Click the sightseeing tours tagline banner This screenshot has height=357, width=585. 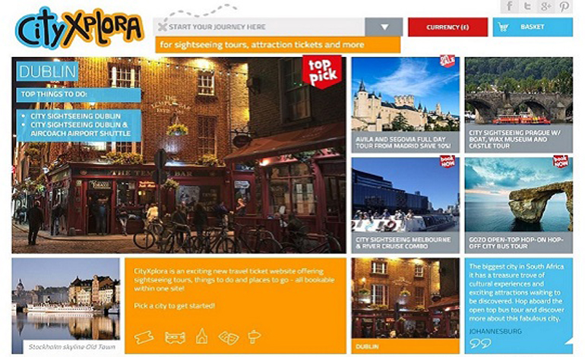(278, 45)
